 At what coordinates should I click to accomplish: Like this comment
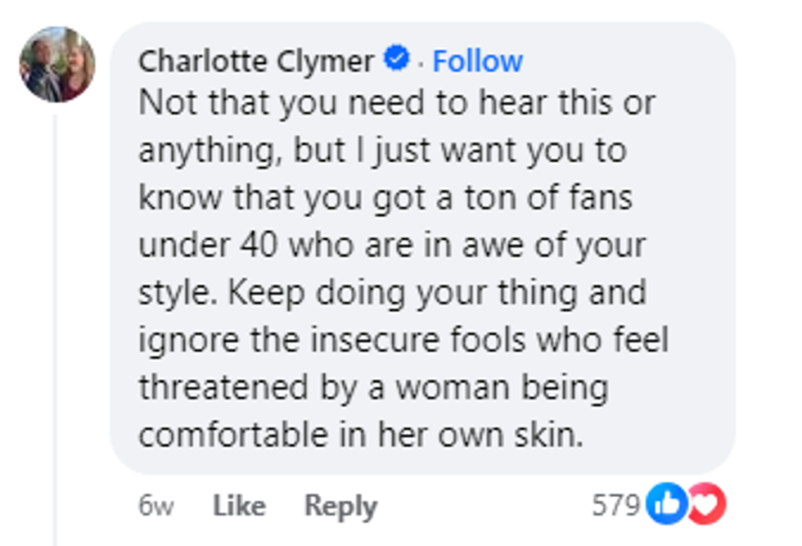coord(239,506)
